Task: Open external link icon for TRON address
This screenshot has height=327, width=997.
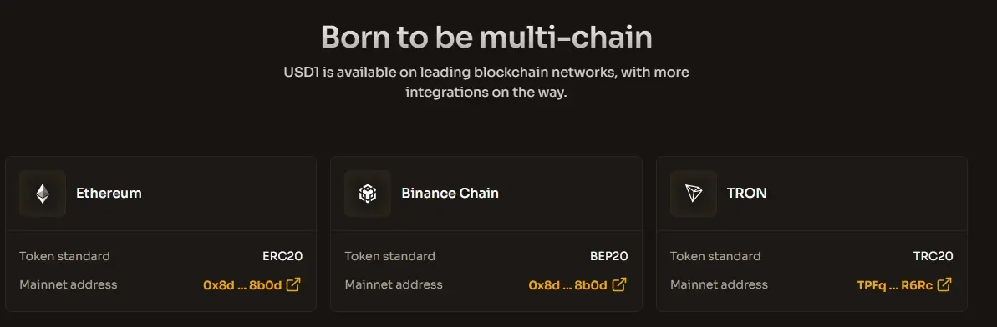Action: click(x=945, y=284)
